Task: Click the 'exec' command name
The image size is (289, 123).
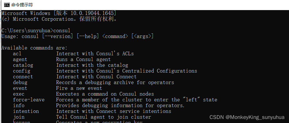Action: click(x=19, y=94)
